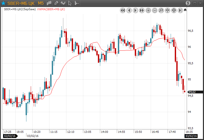Viewport: 204px width, 140px height.
Task: Select the pencil drawing tool
Action: pos(56,3)
